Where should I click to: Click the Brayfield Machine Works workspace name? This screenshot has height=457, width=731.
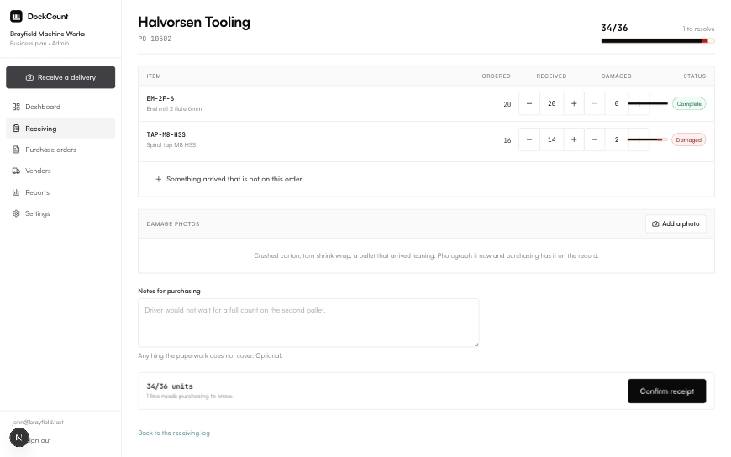48,34
